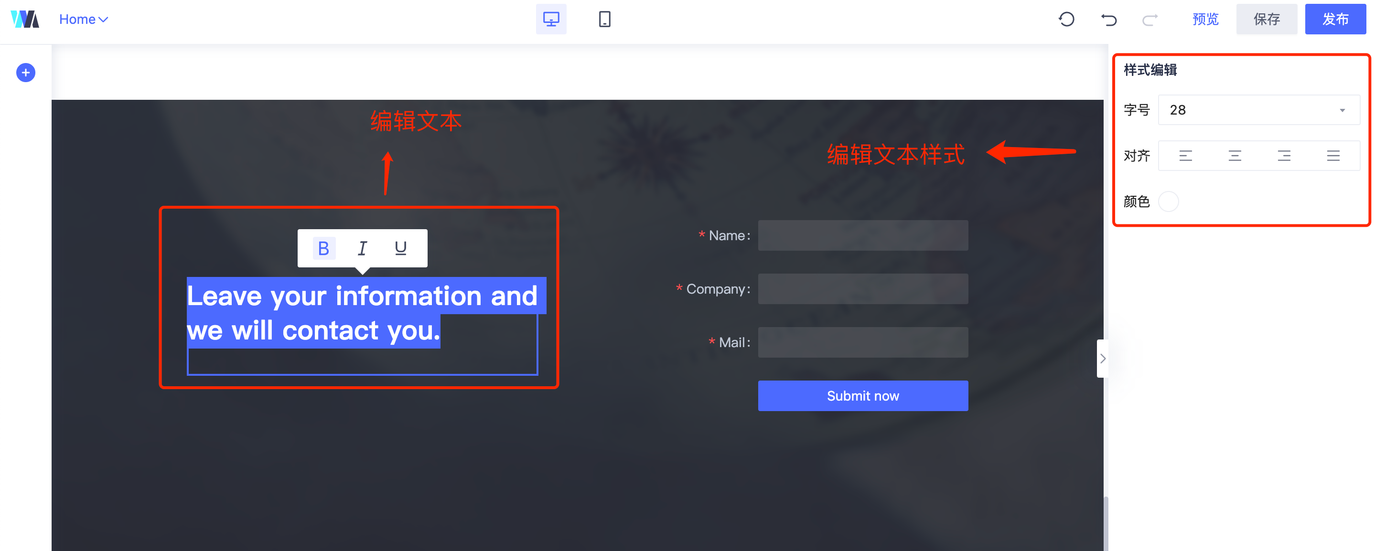The height and width of the screenshot is (551, 1375).
Task: Toggle bold formatting on selected text
Action: click(323, 248)
